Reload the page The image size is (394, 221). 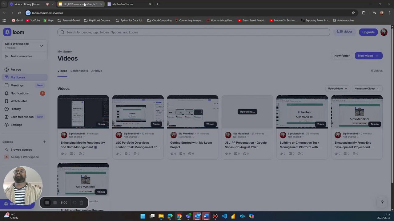pos(19,13)
